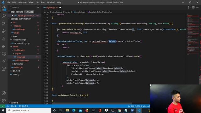Open Chrome from taskbar
This screenshot has width=201, height=113.
pos(119,110)
